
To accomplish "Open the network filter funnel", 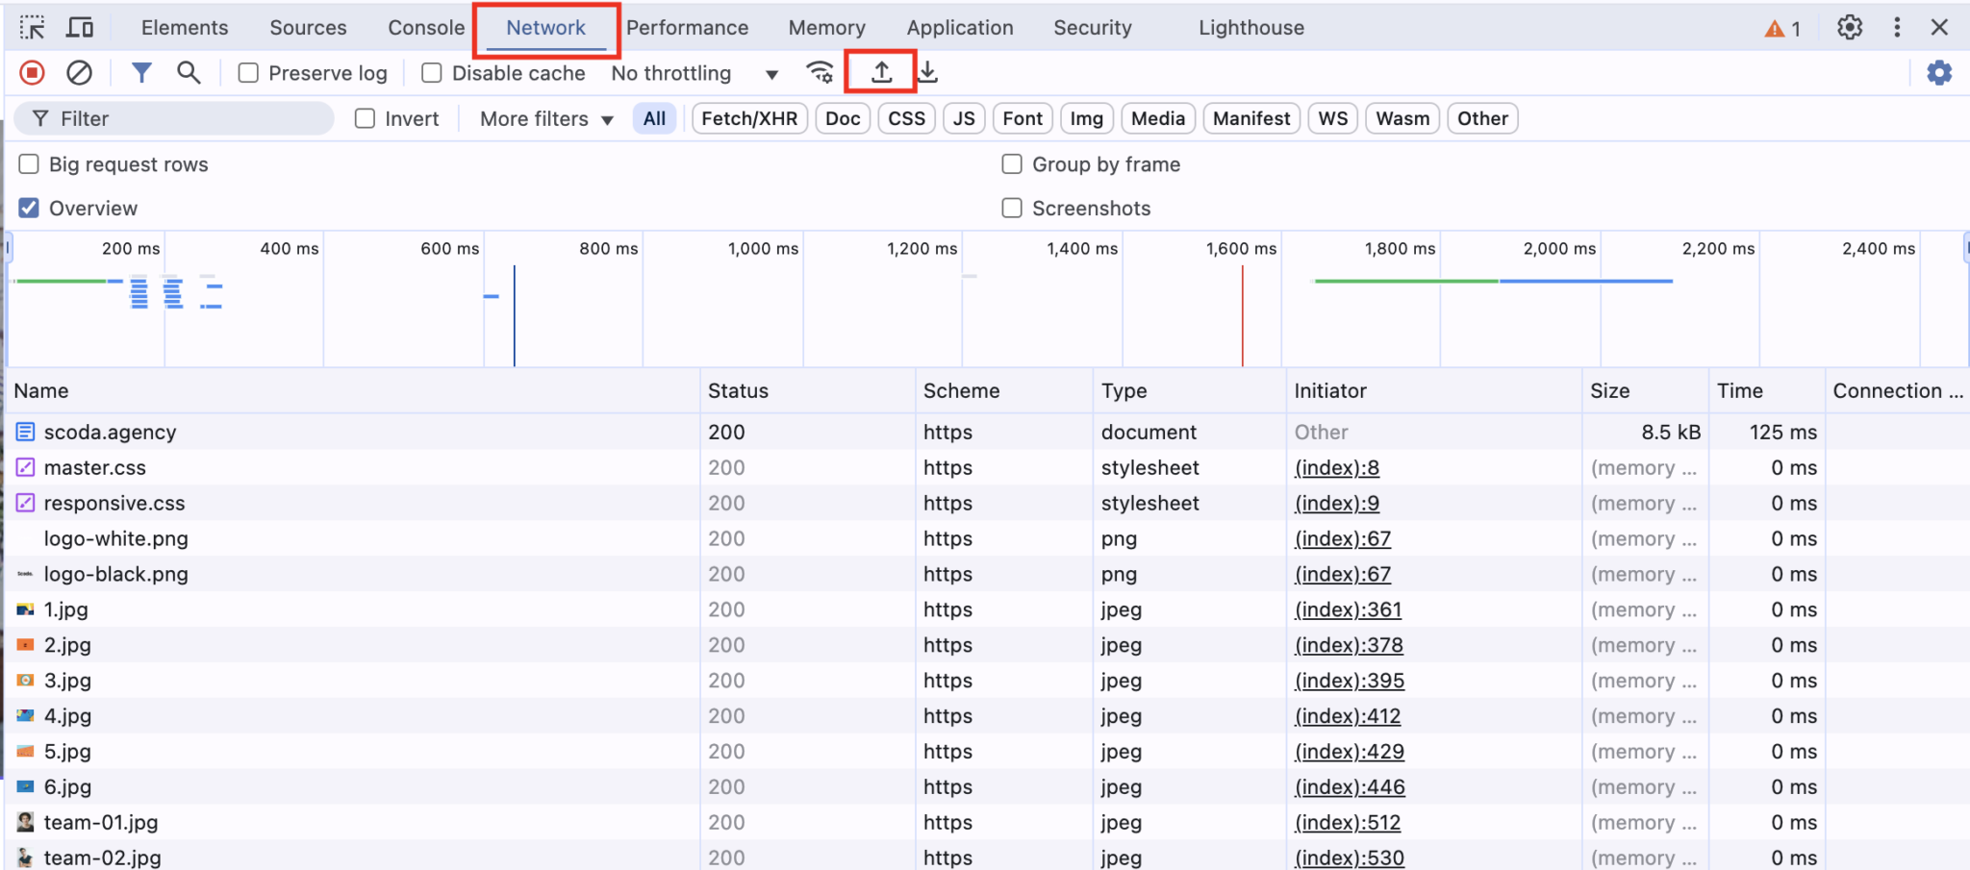I will coord(141,72).
